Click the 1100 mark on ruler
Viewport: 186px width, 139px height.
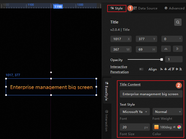pos(31,5)
